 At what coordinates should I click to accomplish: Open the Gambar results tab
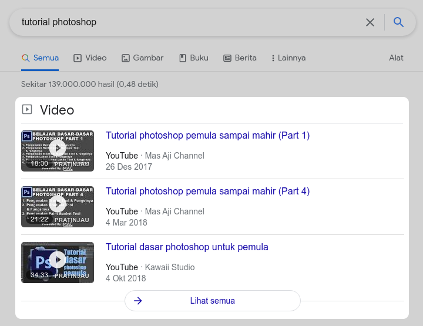tap(142, 58)
